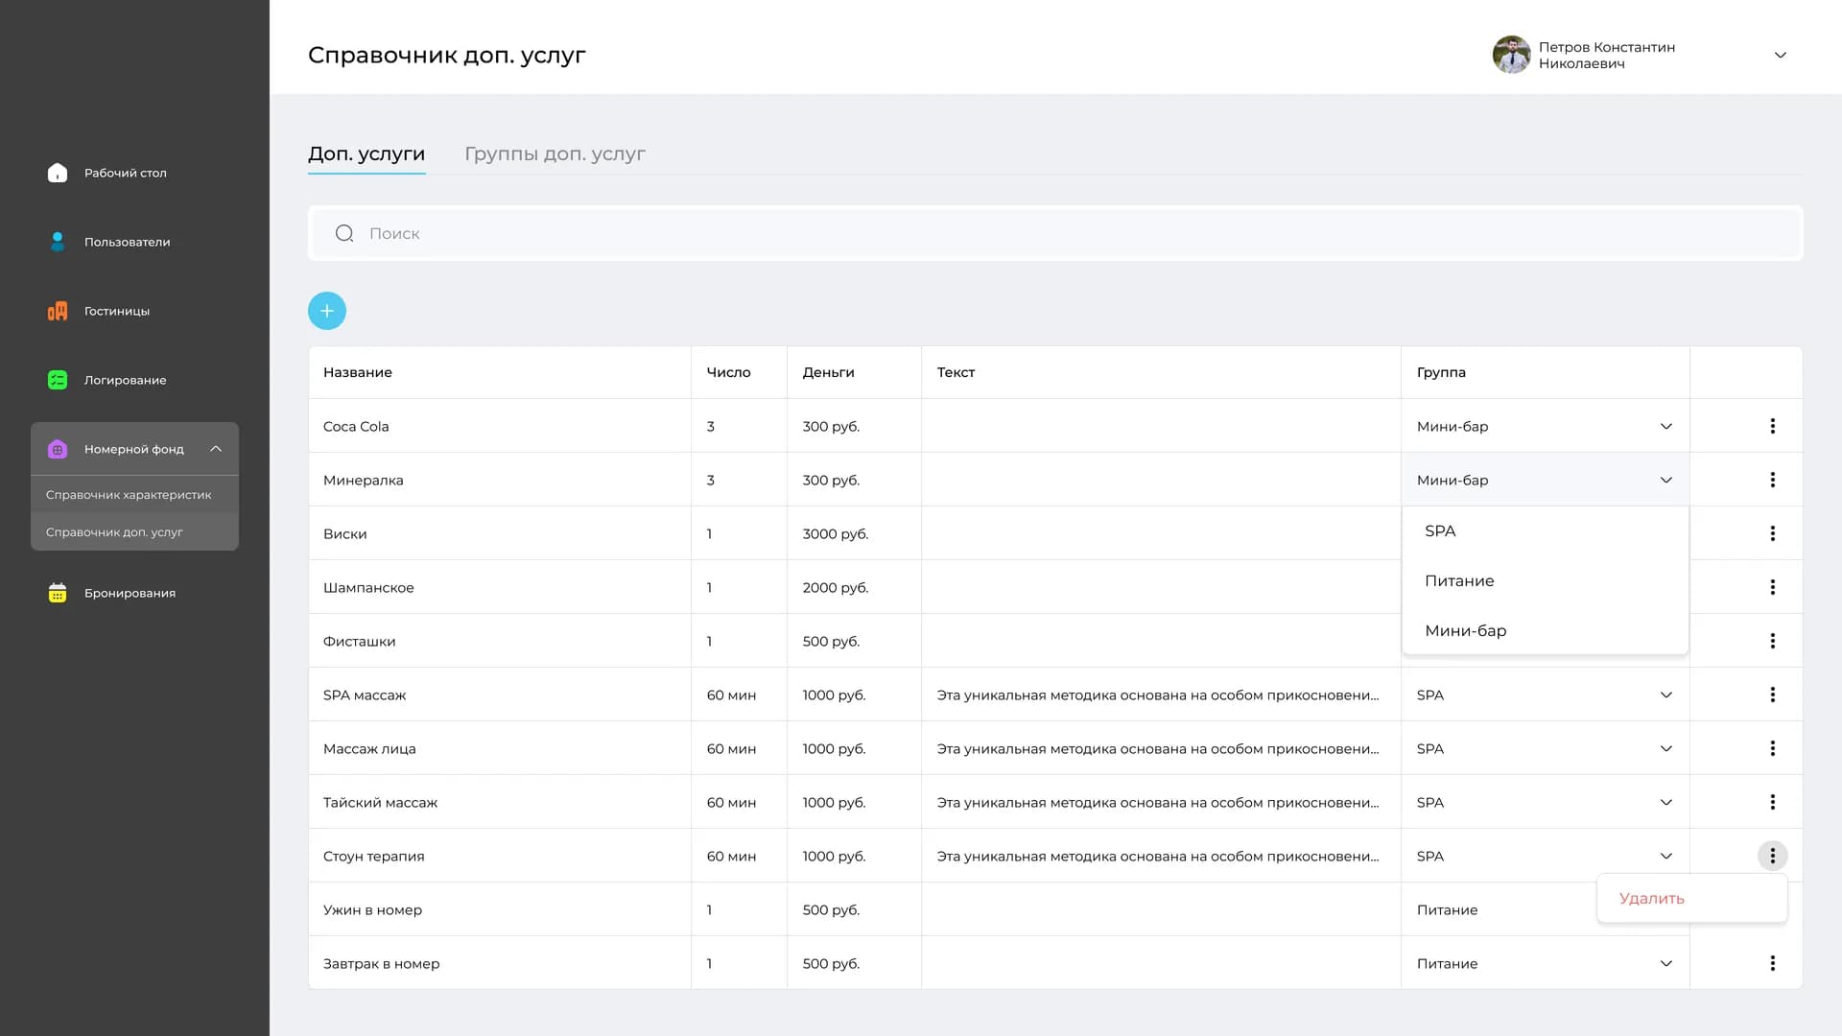The image size is (1842, 1036).
Task: Click the search magnifier icon
Action: coord(344,233)
